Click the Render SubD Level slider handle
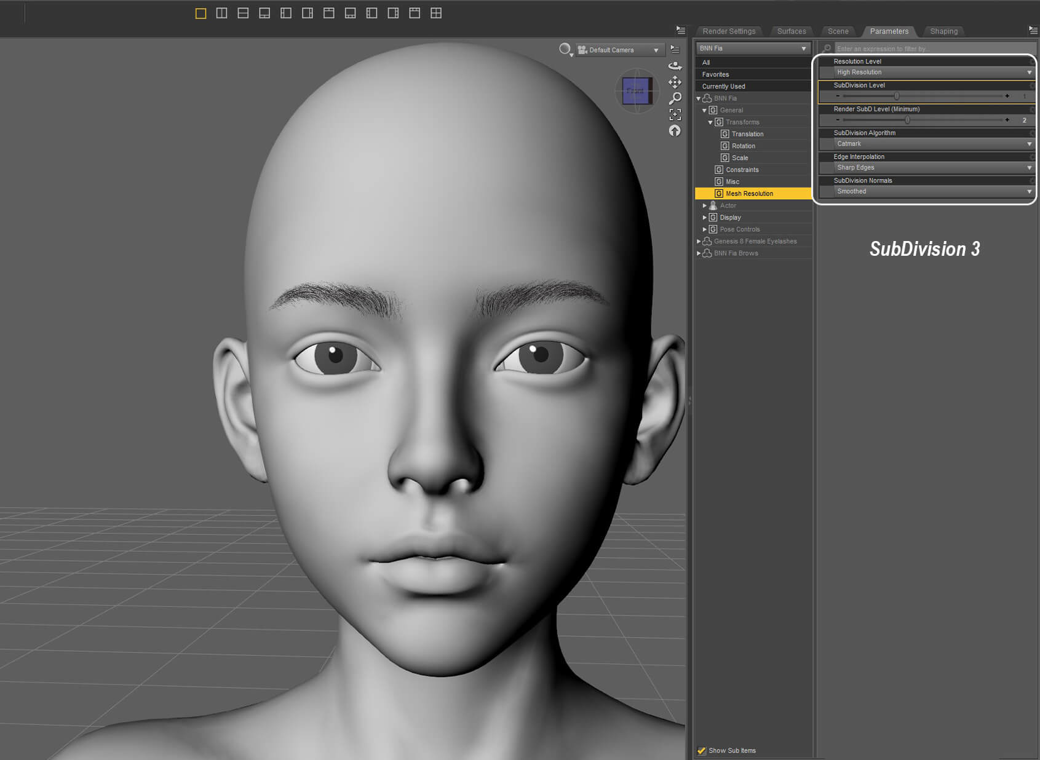 [x=907, y=120]
